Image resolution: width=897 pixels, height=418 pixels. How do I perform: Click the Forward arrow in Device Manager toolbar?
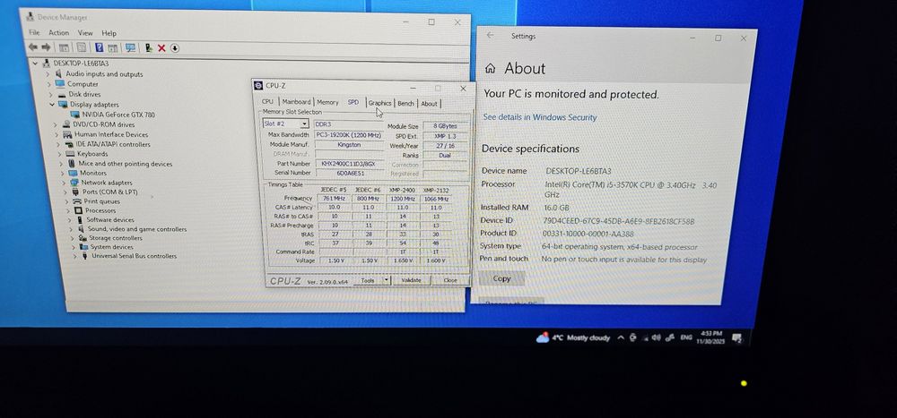46,47
